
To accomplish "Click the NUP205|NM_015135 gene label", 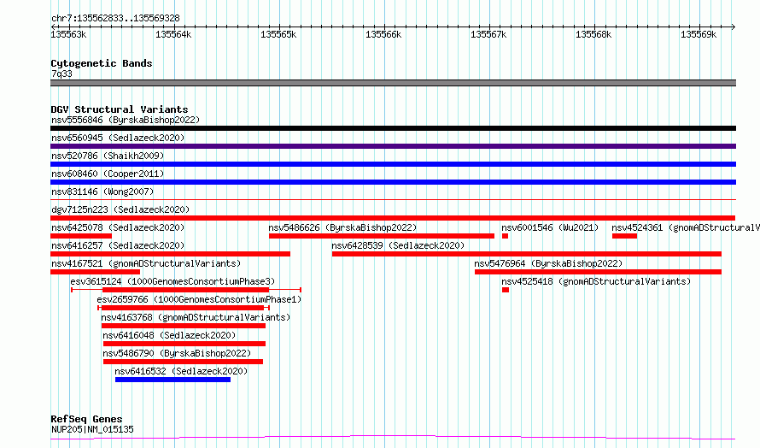I will tap(92, 429).
